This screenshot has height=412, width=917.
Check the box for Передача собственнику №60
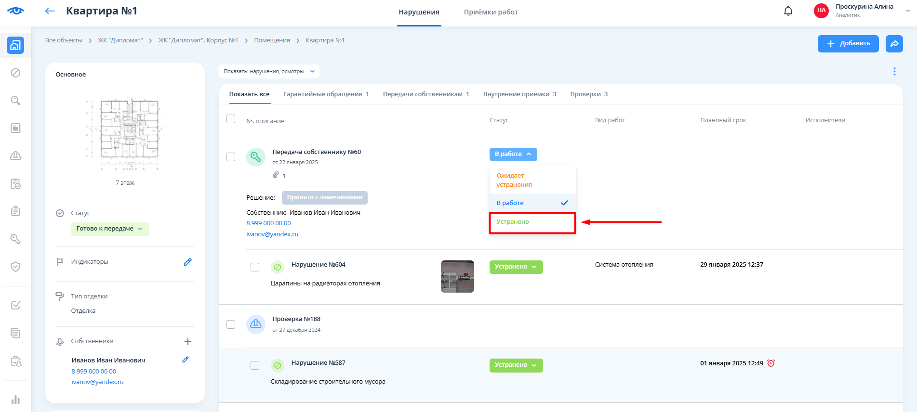coord(231,157)
